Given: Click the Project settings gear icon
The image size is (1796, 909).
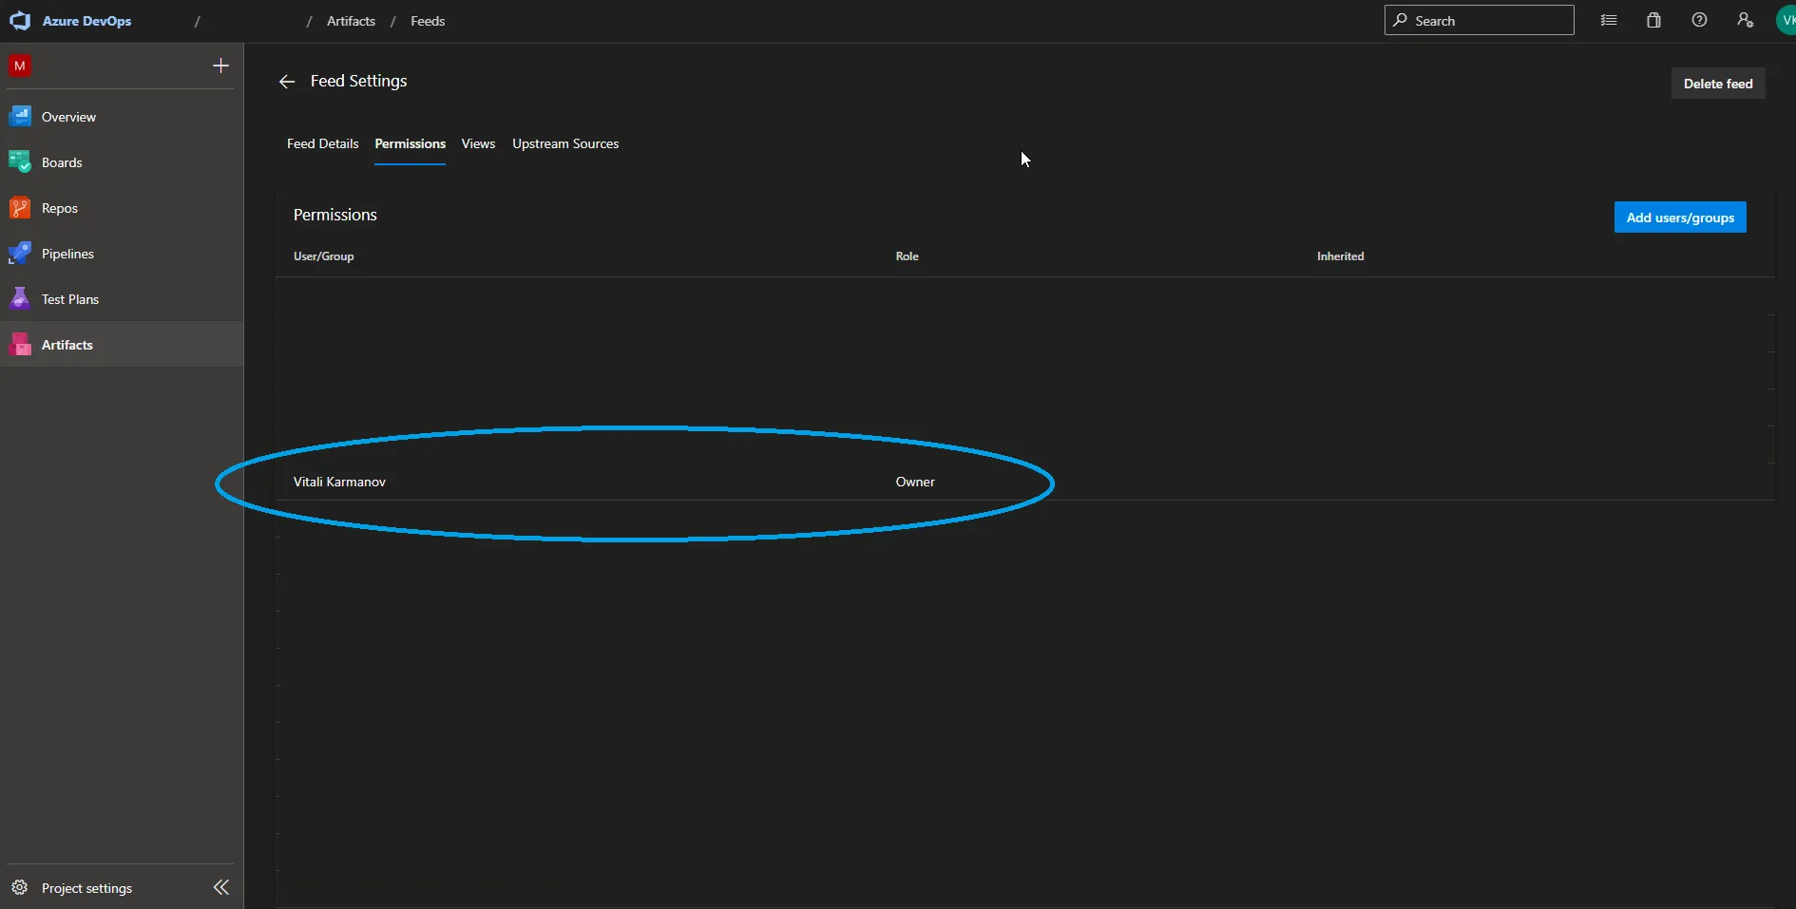Looking at the screenshot, I should 20,888.
